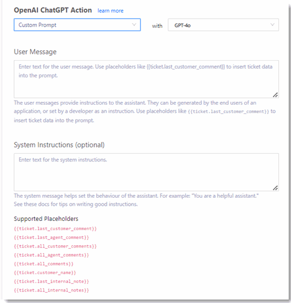The height and width of the screenshot is (303, 291).
Task: Click the {{ticket.all_comments}} placeholder
Action: 43,264
